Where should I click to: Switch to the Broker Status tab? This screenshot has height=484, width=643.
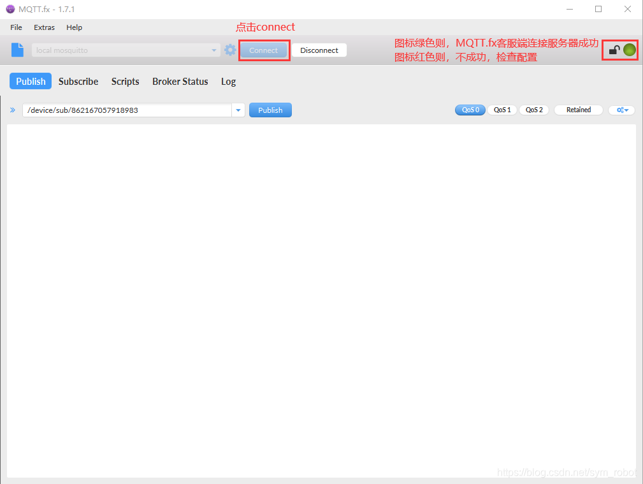(180, 81)
